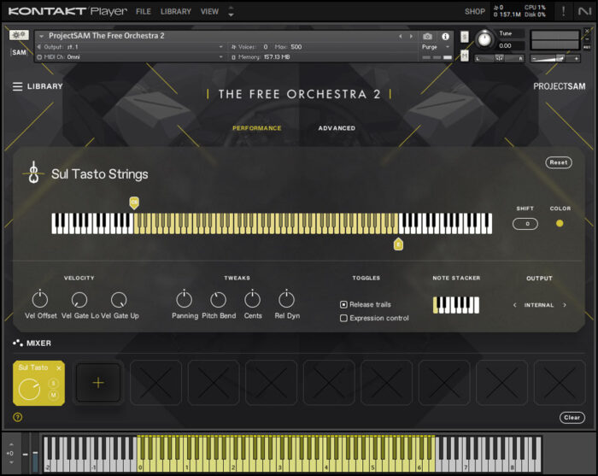
Task: Click the Reset button
Action: click(559, 162)
